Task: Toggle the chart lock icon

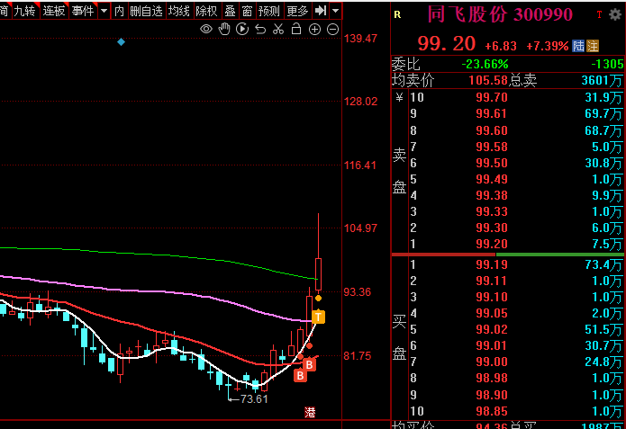Action: tap(296, 30)
